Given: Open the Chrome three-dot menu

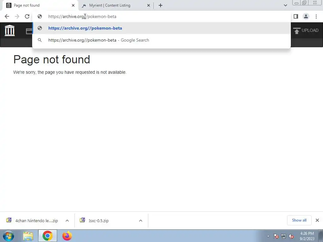Looking at the screenshot, I should [x=316, y=16].
